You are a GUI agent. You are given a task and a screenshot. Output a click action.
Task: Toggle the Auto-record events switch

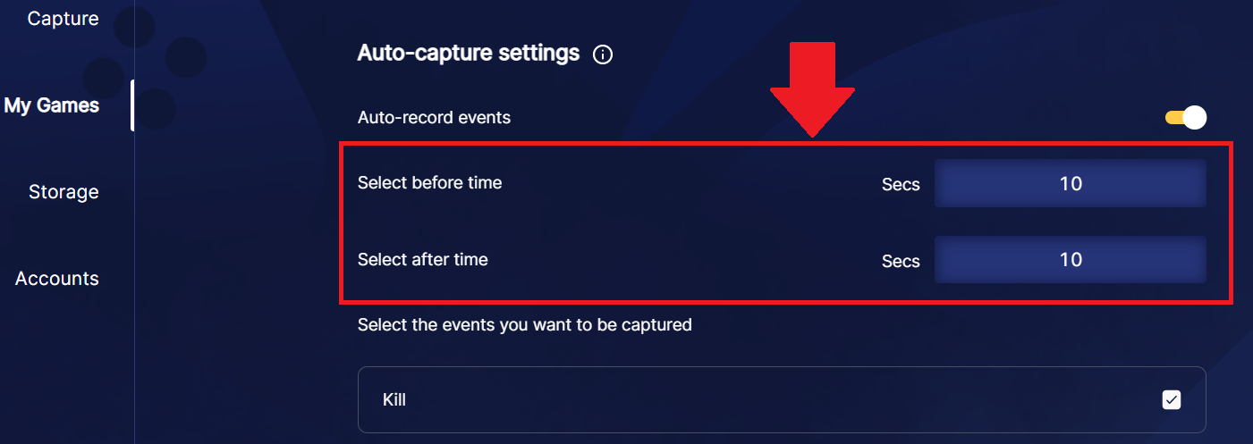[1186, 117]
